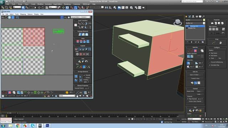Screen dimensions: 228x128
Task: Click the Select and Link chain icon
Action: click(3, 7)
